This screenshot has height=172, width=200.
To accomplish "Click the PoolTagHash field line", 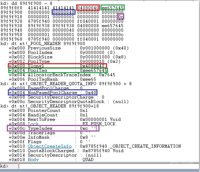I will point(52,79).
